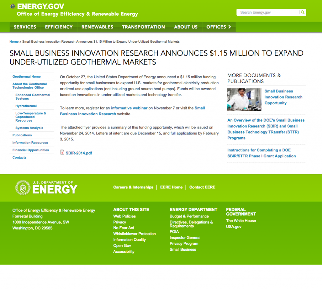
Task: Open the Services menu
Action: pos(25,27)
